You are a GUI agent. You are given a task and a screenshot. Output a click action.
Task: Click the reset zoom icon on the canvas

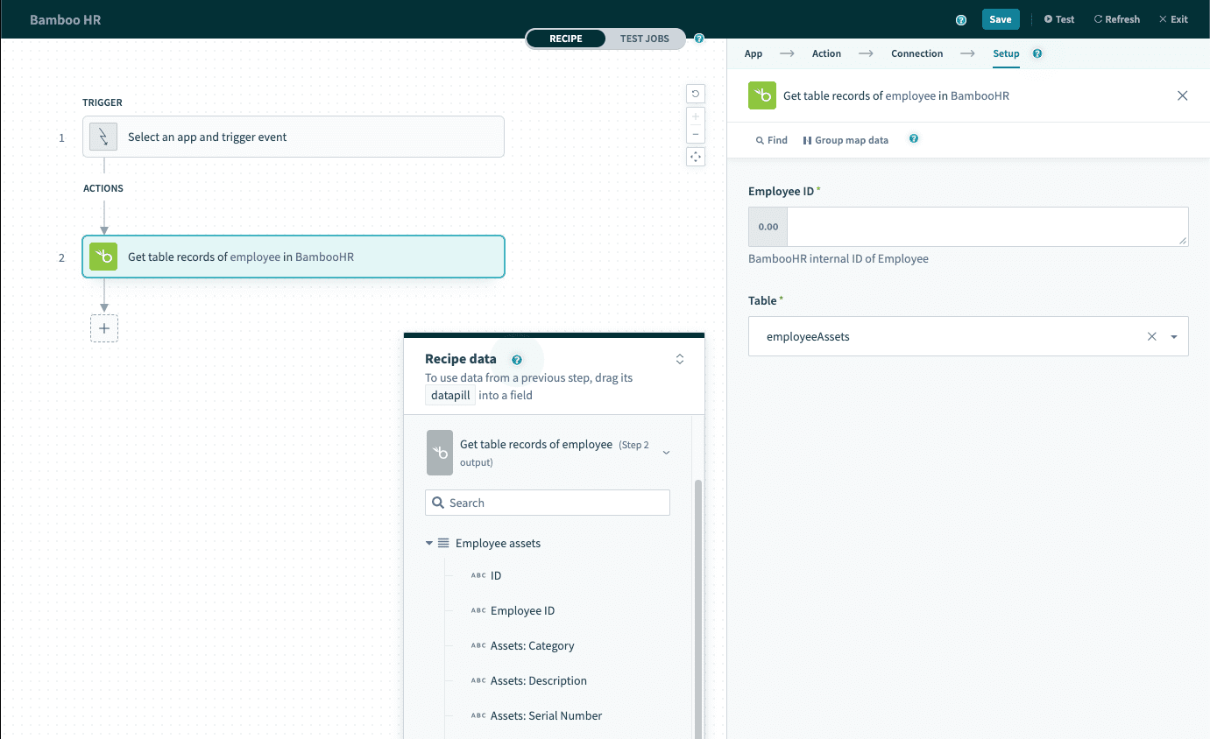[695, 94]
